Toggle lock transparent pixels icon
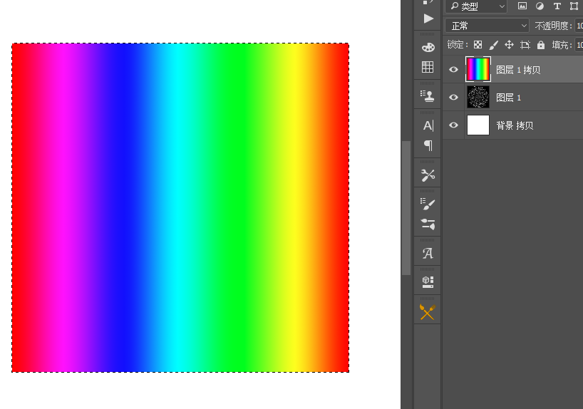This screenshot has width=583, height=409. click(478, 45)
